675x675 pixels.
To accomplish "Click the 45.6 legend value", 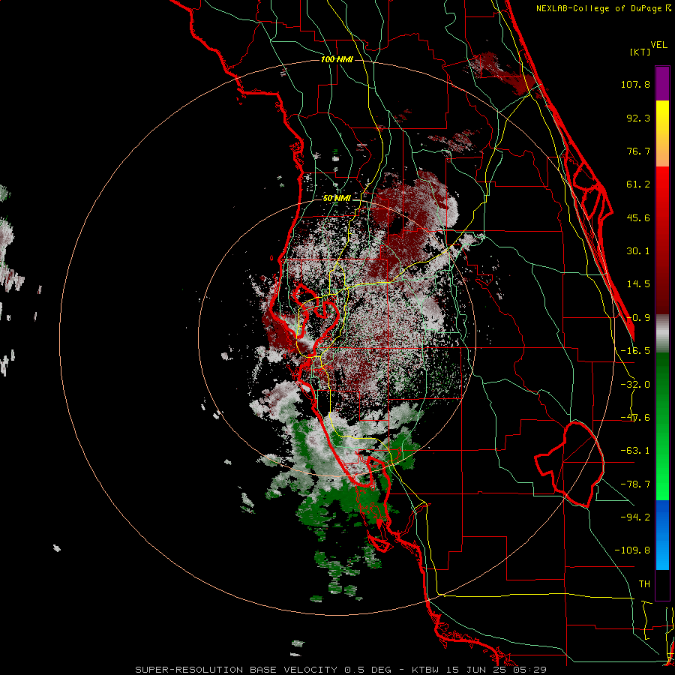I will point(638,217).
